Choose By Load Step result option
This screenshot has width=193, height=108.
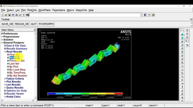[x=17, y=70]
